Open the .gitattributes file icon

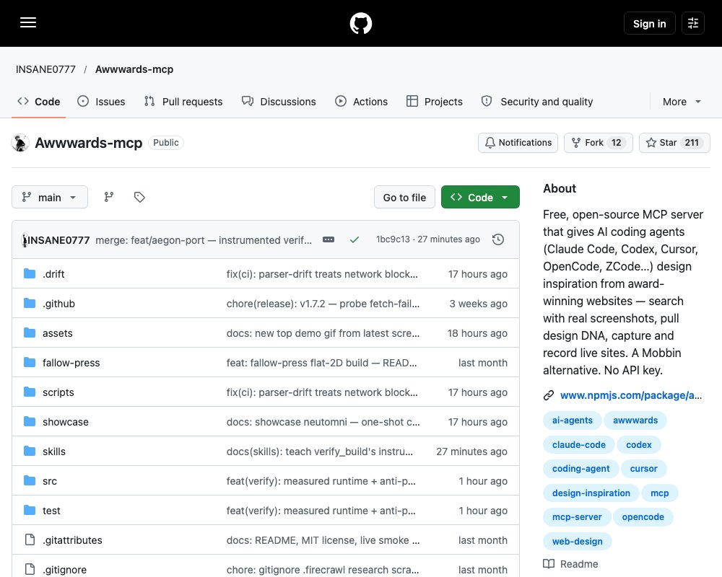coord(30,539)
